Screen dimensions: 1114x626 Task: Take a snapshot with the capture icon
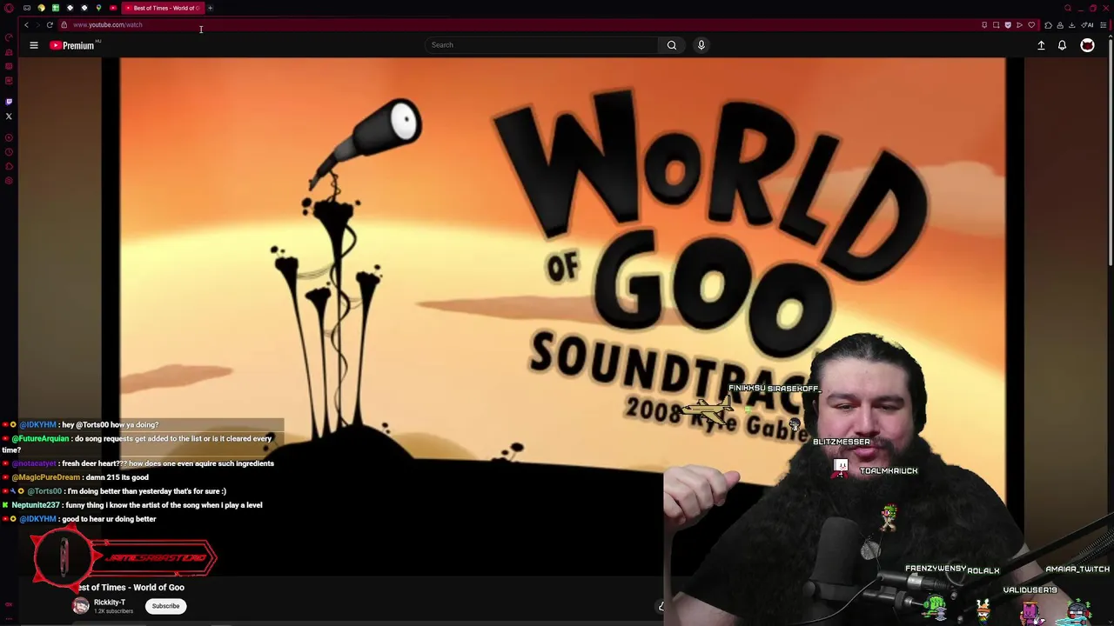996,25
